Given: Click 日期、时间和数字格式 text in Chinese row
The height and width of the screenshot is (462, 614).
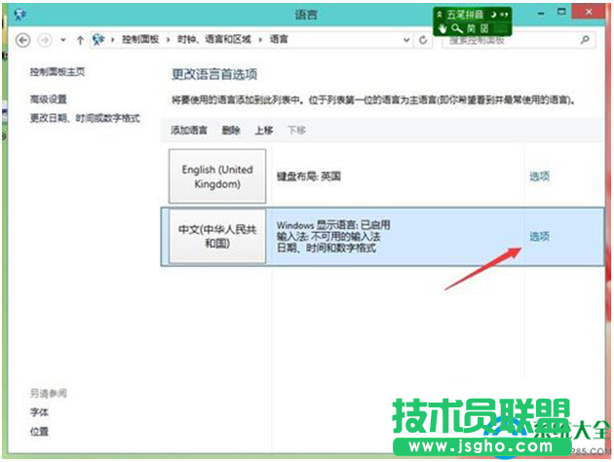Looking at the screenshot, I should pyautogui.click(x=326, y=248).
